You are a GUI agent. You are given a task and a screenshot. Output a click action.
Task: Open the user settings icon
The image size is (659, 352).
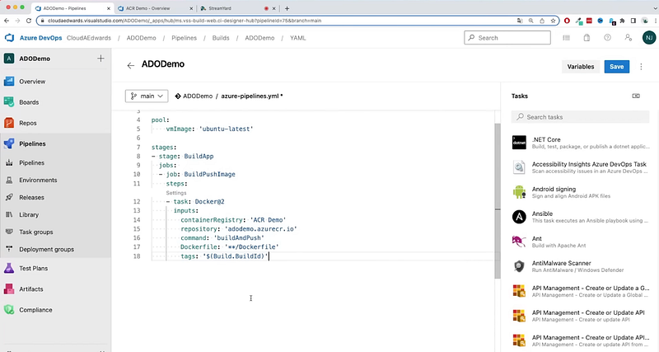(x=628, y=38)
